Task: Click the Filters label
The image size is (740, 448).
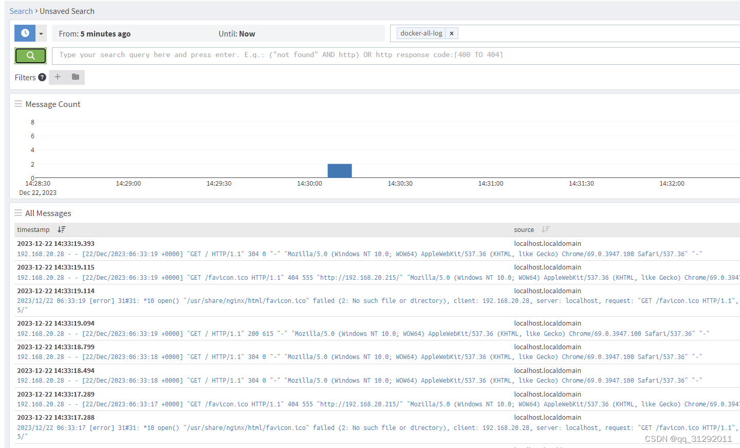Action: 25,78
